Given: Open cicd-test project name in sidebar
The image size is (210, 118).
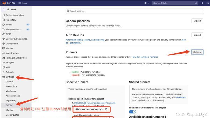Looking at the screenshot, I should tap(11, 9).
